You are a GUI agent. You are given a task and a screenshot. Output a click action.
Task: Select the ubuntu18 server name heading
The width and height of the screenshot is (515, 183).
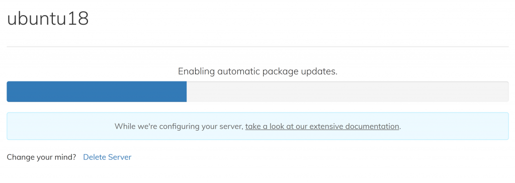tap(48, 19)
